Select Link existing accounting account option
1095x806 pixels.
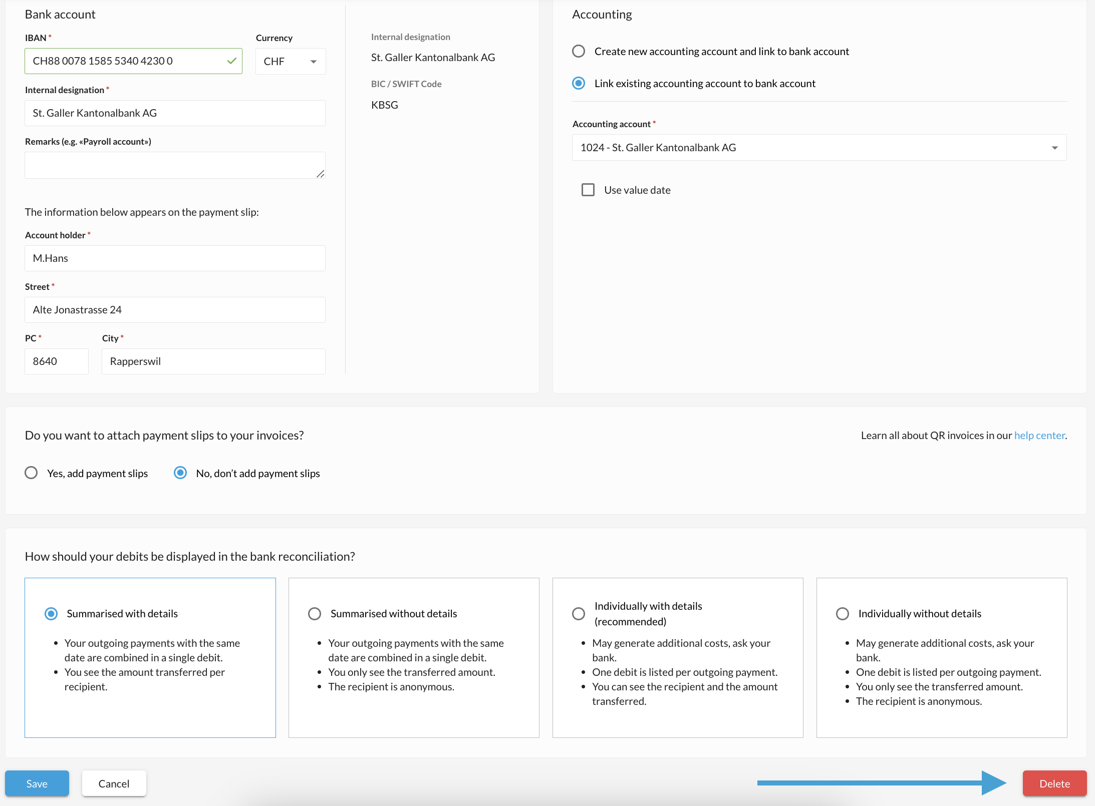579,83
